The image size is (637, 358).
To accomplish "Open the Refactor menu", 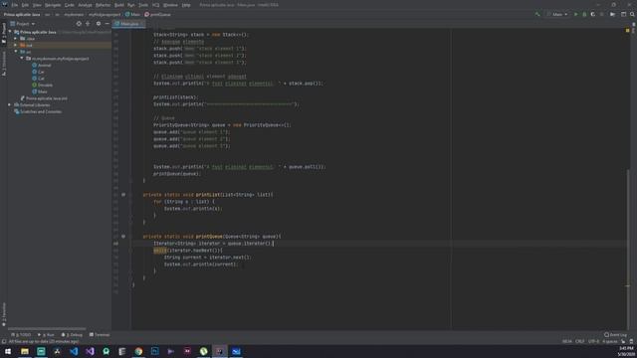I will (x=104, y=5).
